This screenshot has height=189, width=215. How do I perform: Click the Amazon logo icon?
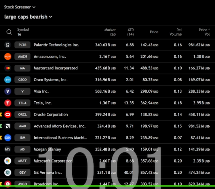8,57
